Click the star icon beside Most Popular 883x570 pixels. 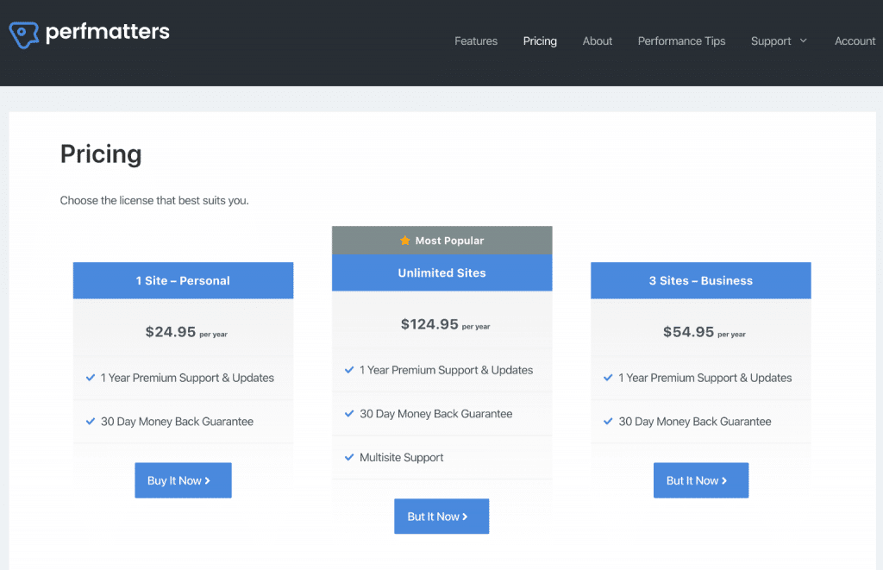(x=405, y=241)
